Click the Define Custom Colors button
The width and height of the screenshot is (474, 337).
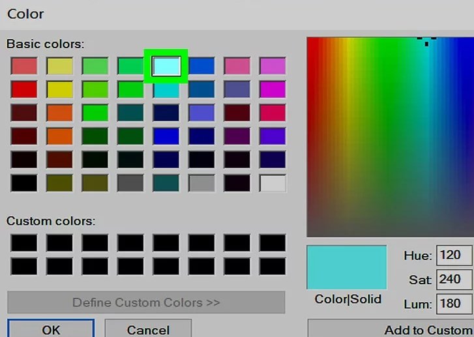[x=146, y=302]
